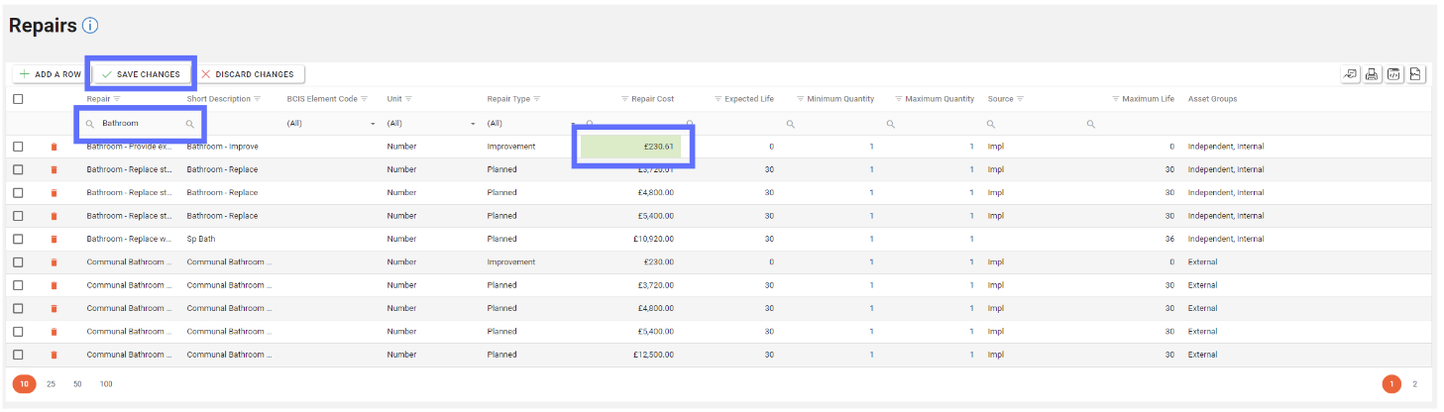Click trash icon for the Bathroom - Improve row
1444x412 pixels.
(x=54, y=147)
